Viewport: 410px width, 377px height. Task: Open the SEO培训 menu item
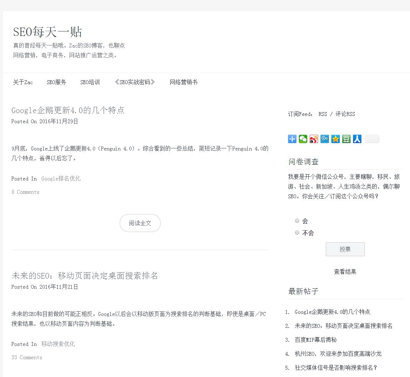point(90,82)
